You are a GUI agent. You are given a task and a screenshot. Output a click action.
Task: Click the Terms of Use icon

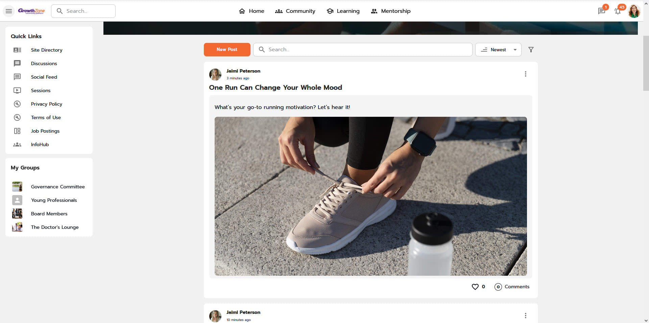(17, 117)
